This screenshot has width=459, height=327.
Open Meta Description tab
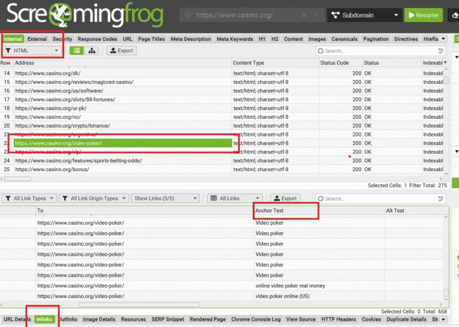coord(191,39)
